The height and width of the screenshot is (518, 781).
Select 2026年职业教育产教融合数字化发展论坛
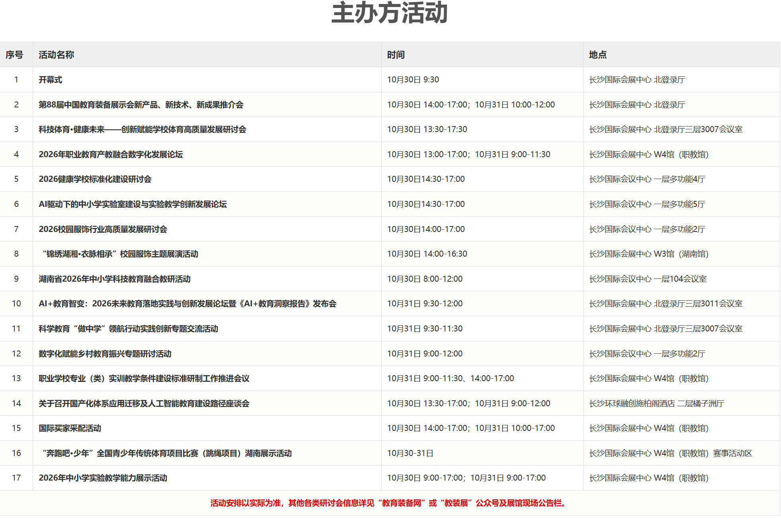click(x=111, y=154)
